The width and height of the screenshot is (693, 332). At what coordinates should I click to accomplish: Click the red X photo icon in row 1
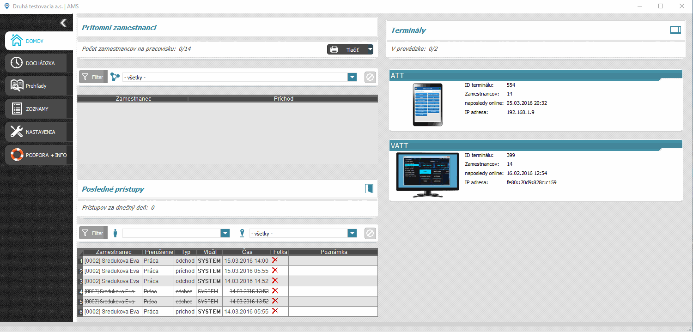(x=275, y=260)
